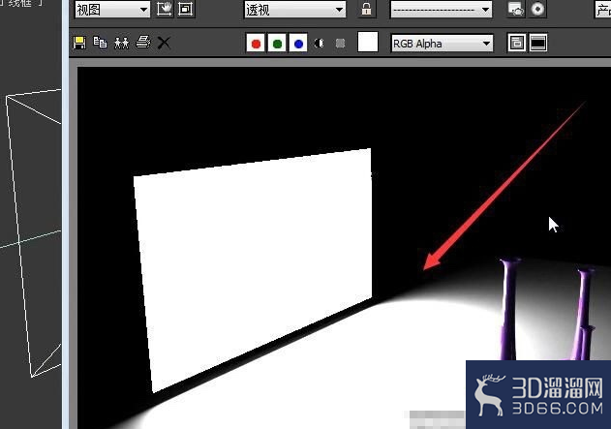Open the 视图 area-to-render dropdown
The width and height of the screenshot is (611, 429).
(112, 10)
